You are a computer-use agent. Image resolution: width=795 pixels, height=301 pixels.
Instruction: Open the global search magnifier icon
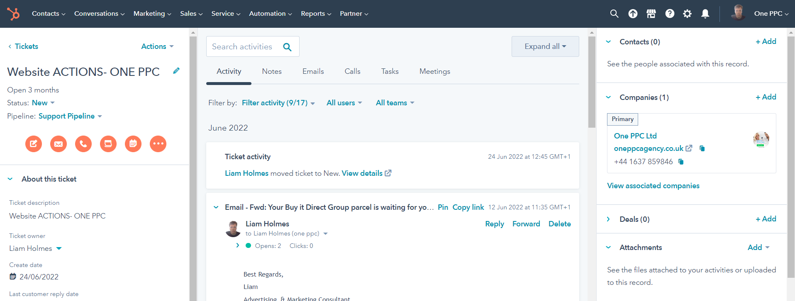pos(614,14)
